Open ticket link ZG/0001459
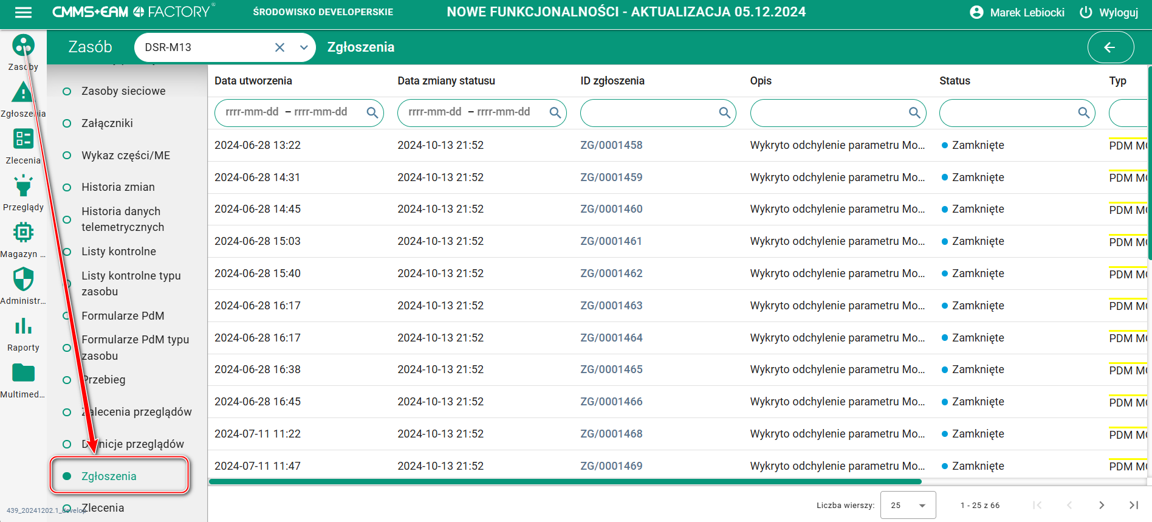 coord(611,177)
